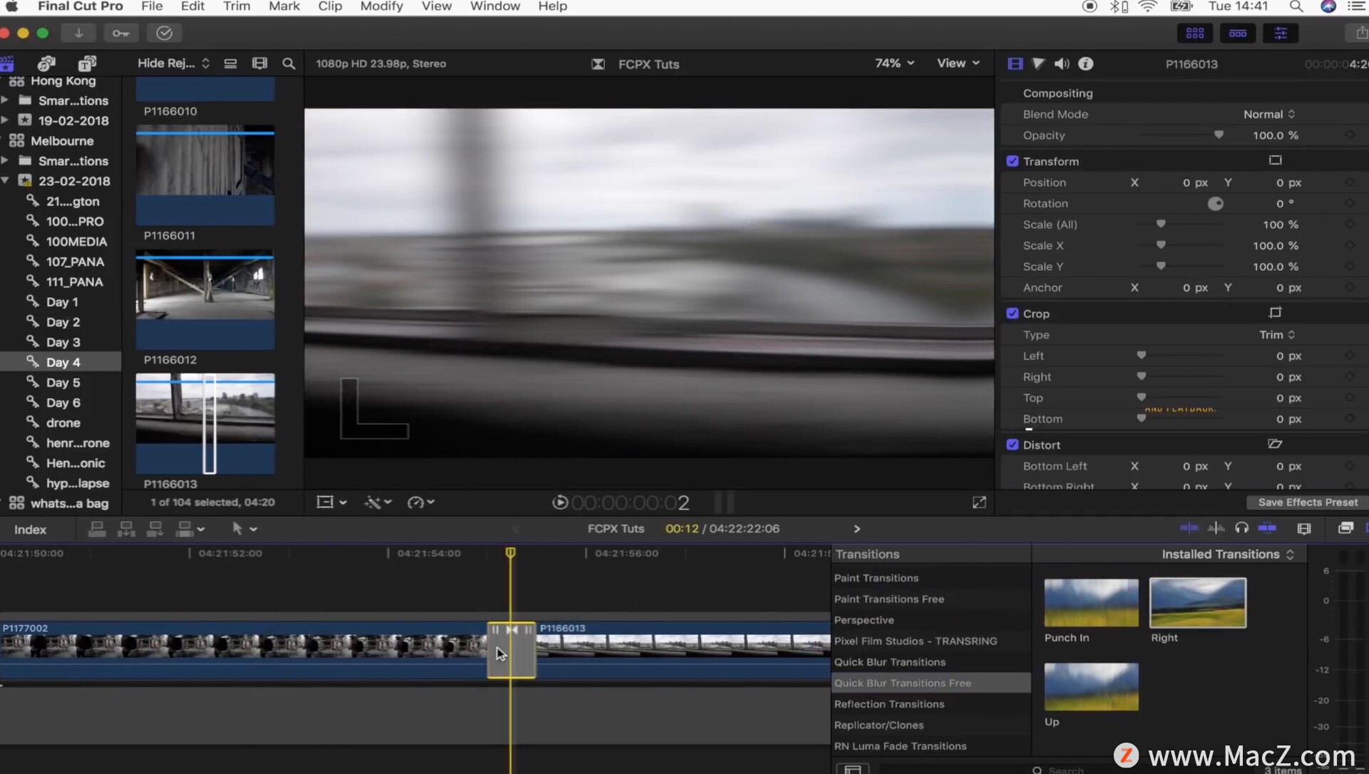The width and height of the screenshot is (1369, 774).
Task: Open the info inspector icon
Action: click(1085, 63)
